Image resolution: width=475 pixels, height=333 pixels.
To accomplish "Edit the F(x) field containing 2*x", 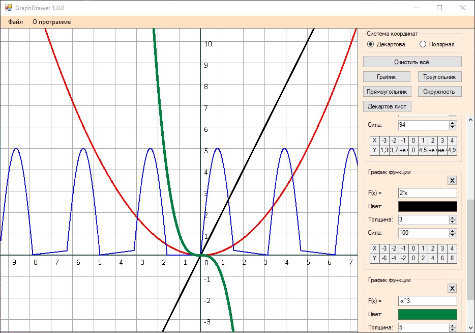I will 427,193.
